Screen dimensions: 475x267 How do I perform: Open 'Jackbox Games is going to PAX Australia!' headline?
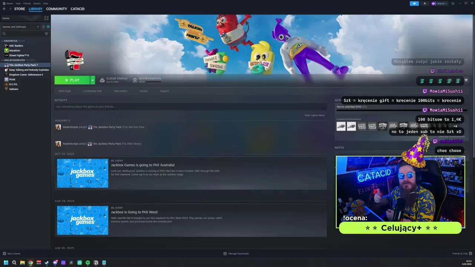[142, 165]
